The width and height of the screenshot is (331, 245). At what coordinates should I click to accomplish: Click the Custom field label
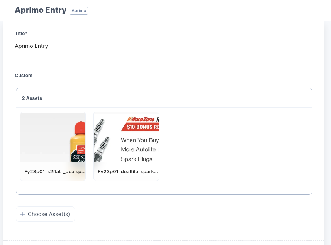(24, 76)
